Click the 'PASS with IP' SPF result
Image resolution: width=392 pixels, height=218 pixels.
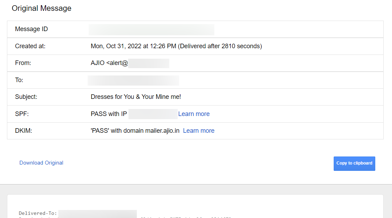pos(109,114)
